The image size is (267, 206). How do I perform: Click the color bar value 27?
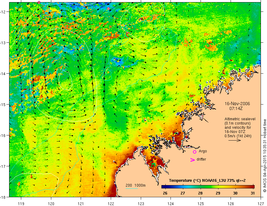click(183, 193)
